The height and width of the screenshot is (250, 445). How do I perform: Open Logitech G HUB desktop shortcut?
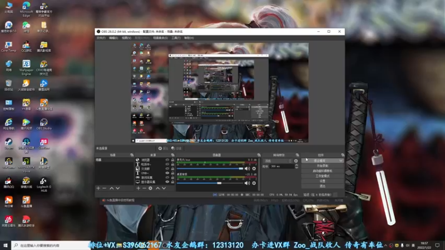click(44, 184)
